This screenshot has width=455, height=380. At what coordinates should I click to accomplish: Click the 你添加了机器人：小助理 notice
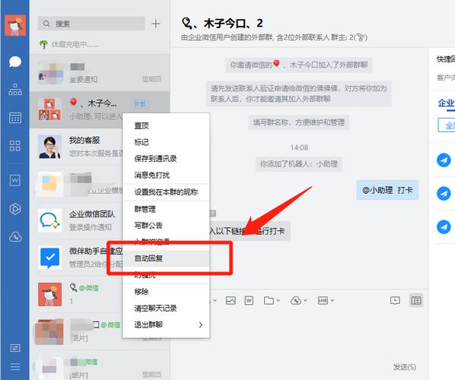(x=299, y=164)
